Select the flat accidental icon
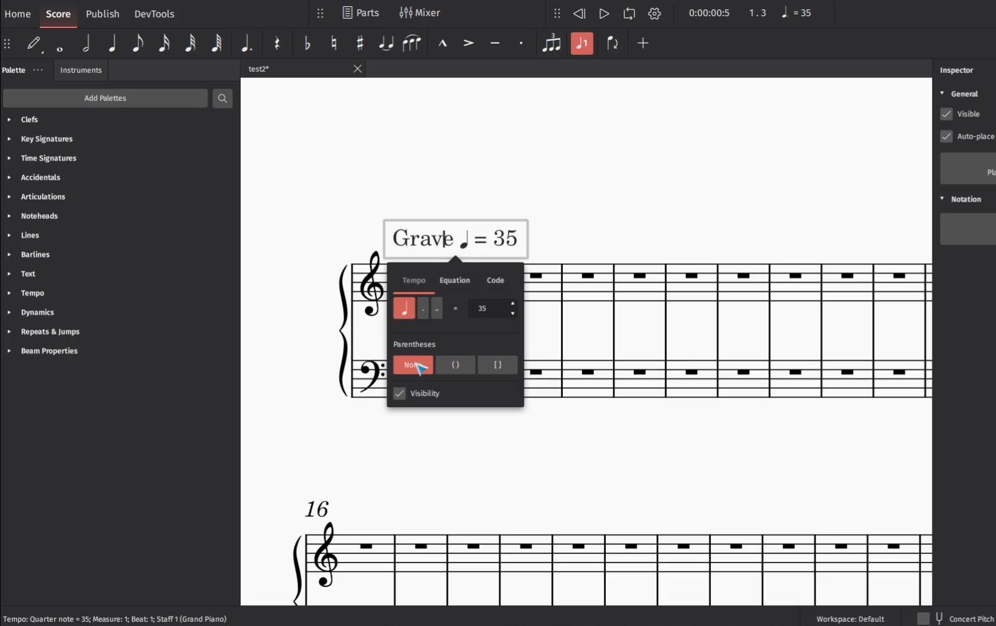 [x=308, y=43]
